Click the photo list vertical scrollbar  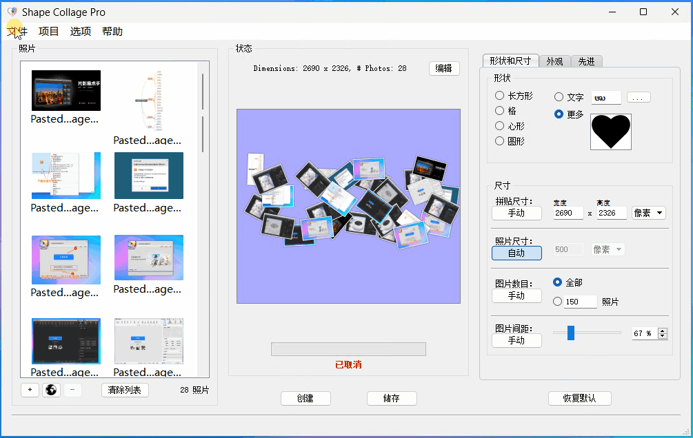[x=203, y=112]
